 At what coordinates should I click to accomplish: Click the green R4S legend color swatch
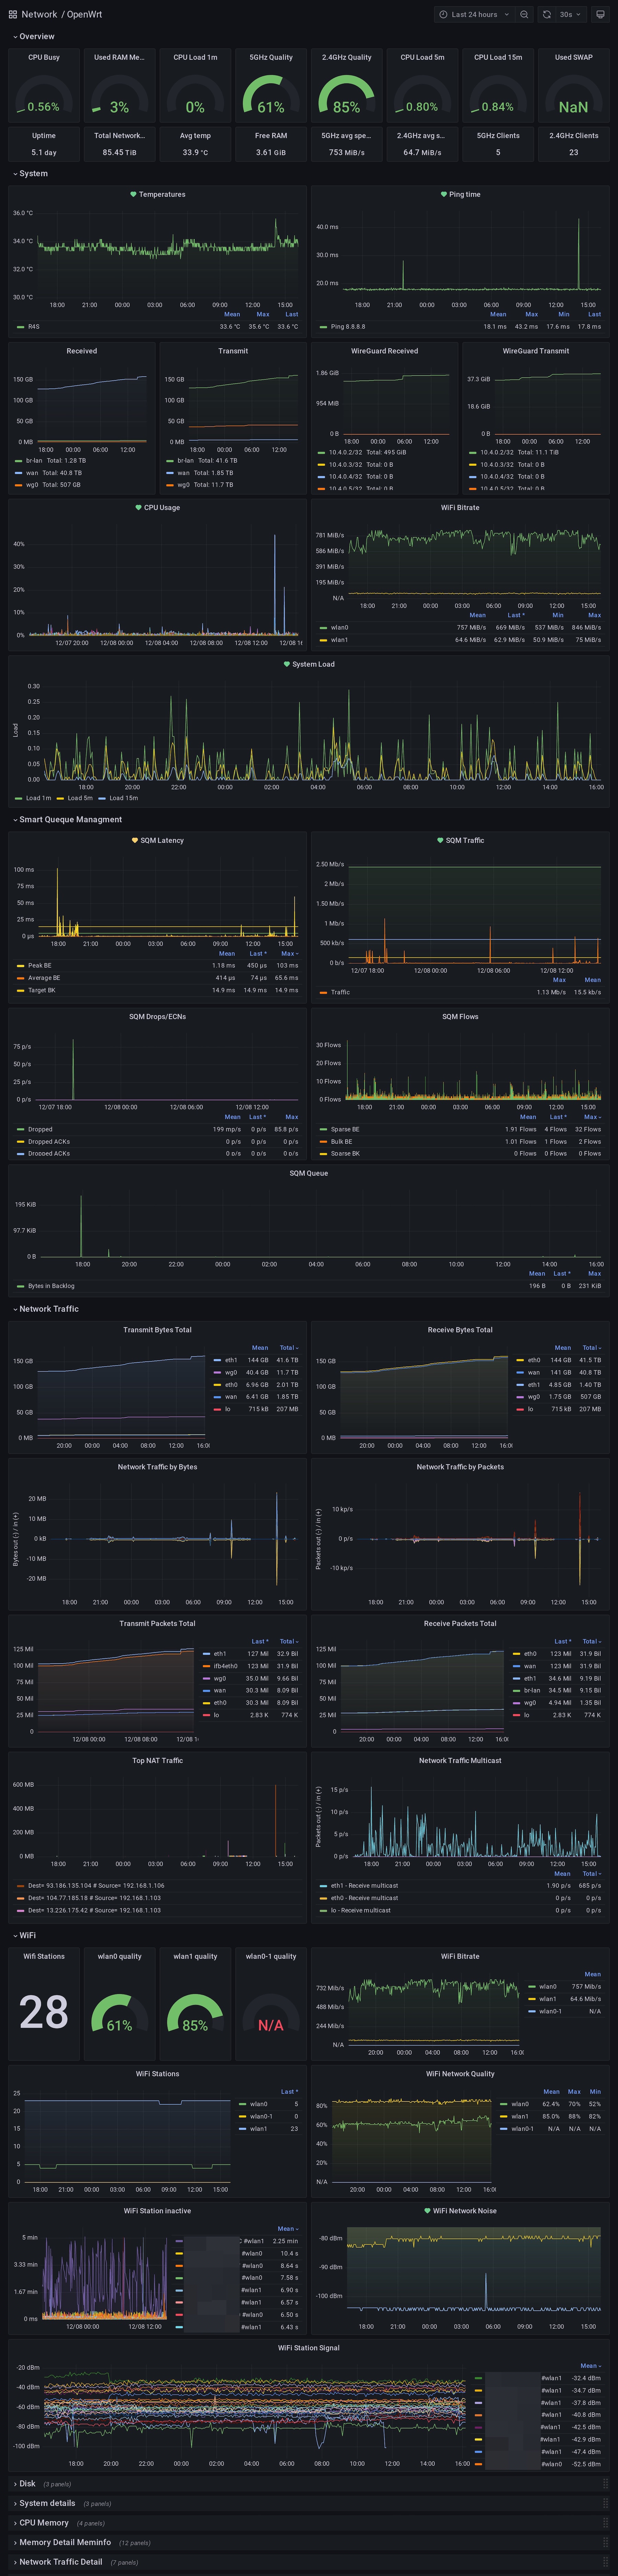(x=20, y=327)
